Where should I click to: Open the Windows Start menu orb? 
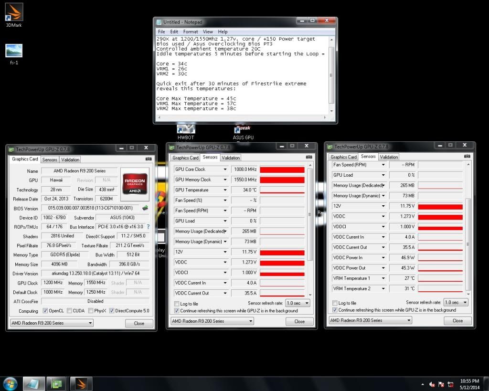point(11,383)
